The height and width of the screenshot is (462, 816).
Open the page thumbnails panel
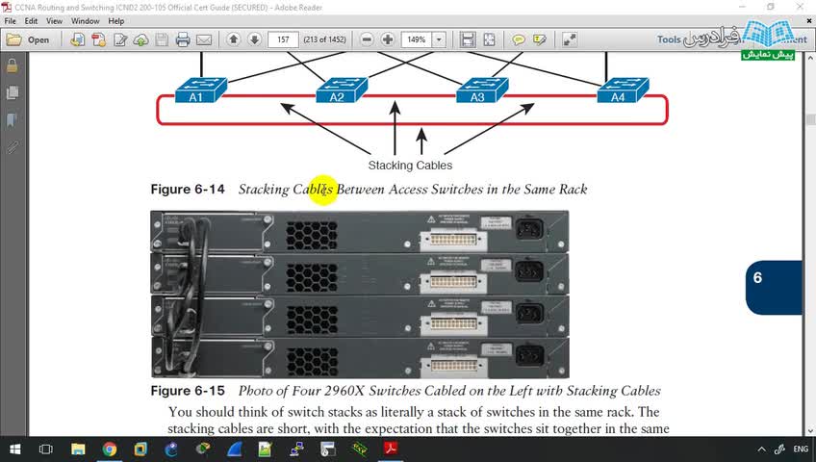click(12, 92)
